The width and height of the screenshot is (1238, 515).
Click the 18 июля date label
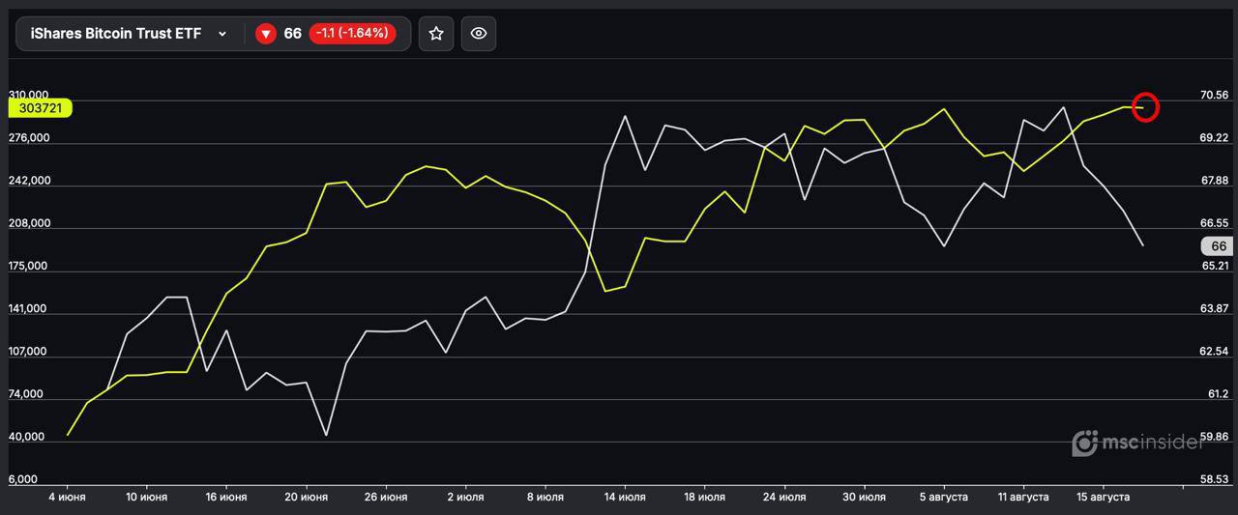point(705,497)
